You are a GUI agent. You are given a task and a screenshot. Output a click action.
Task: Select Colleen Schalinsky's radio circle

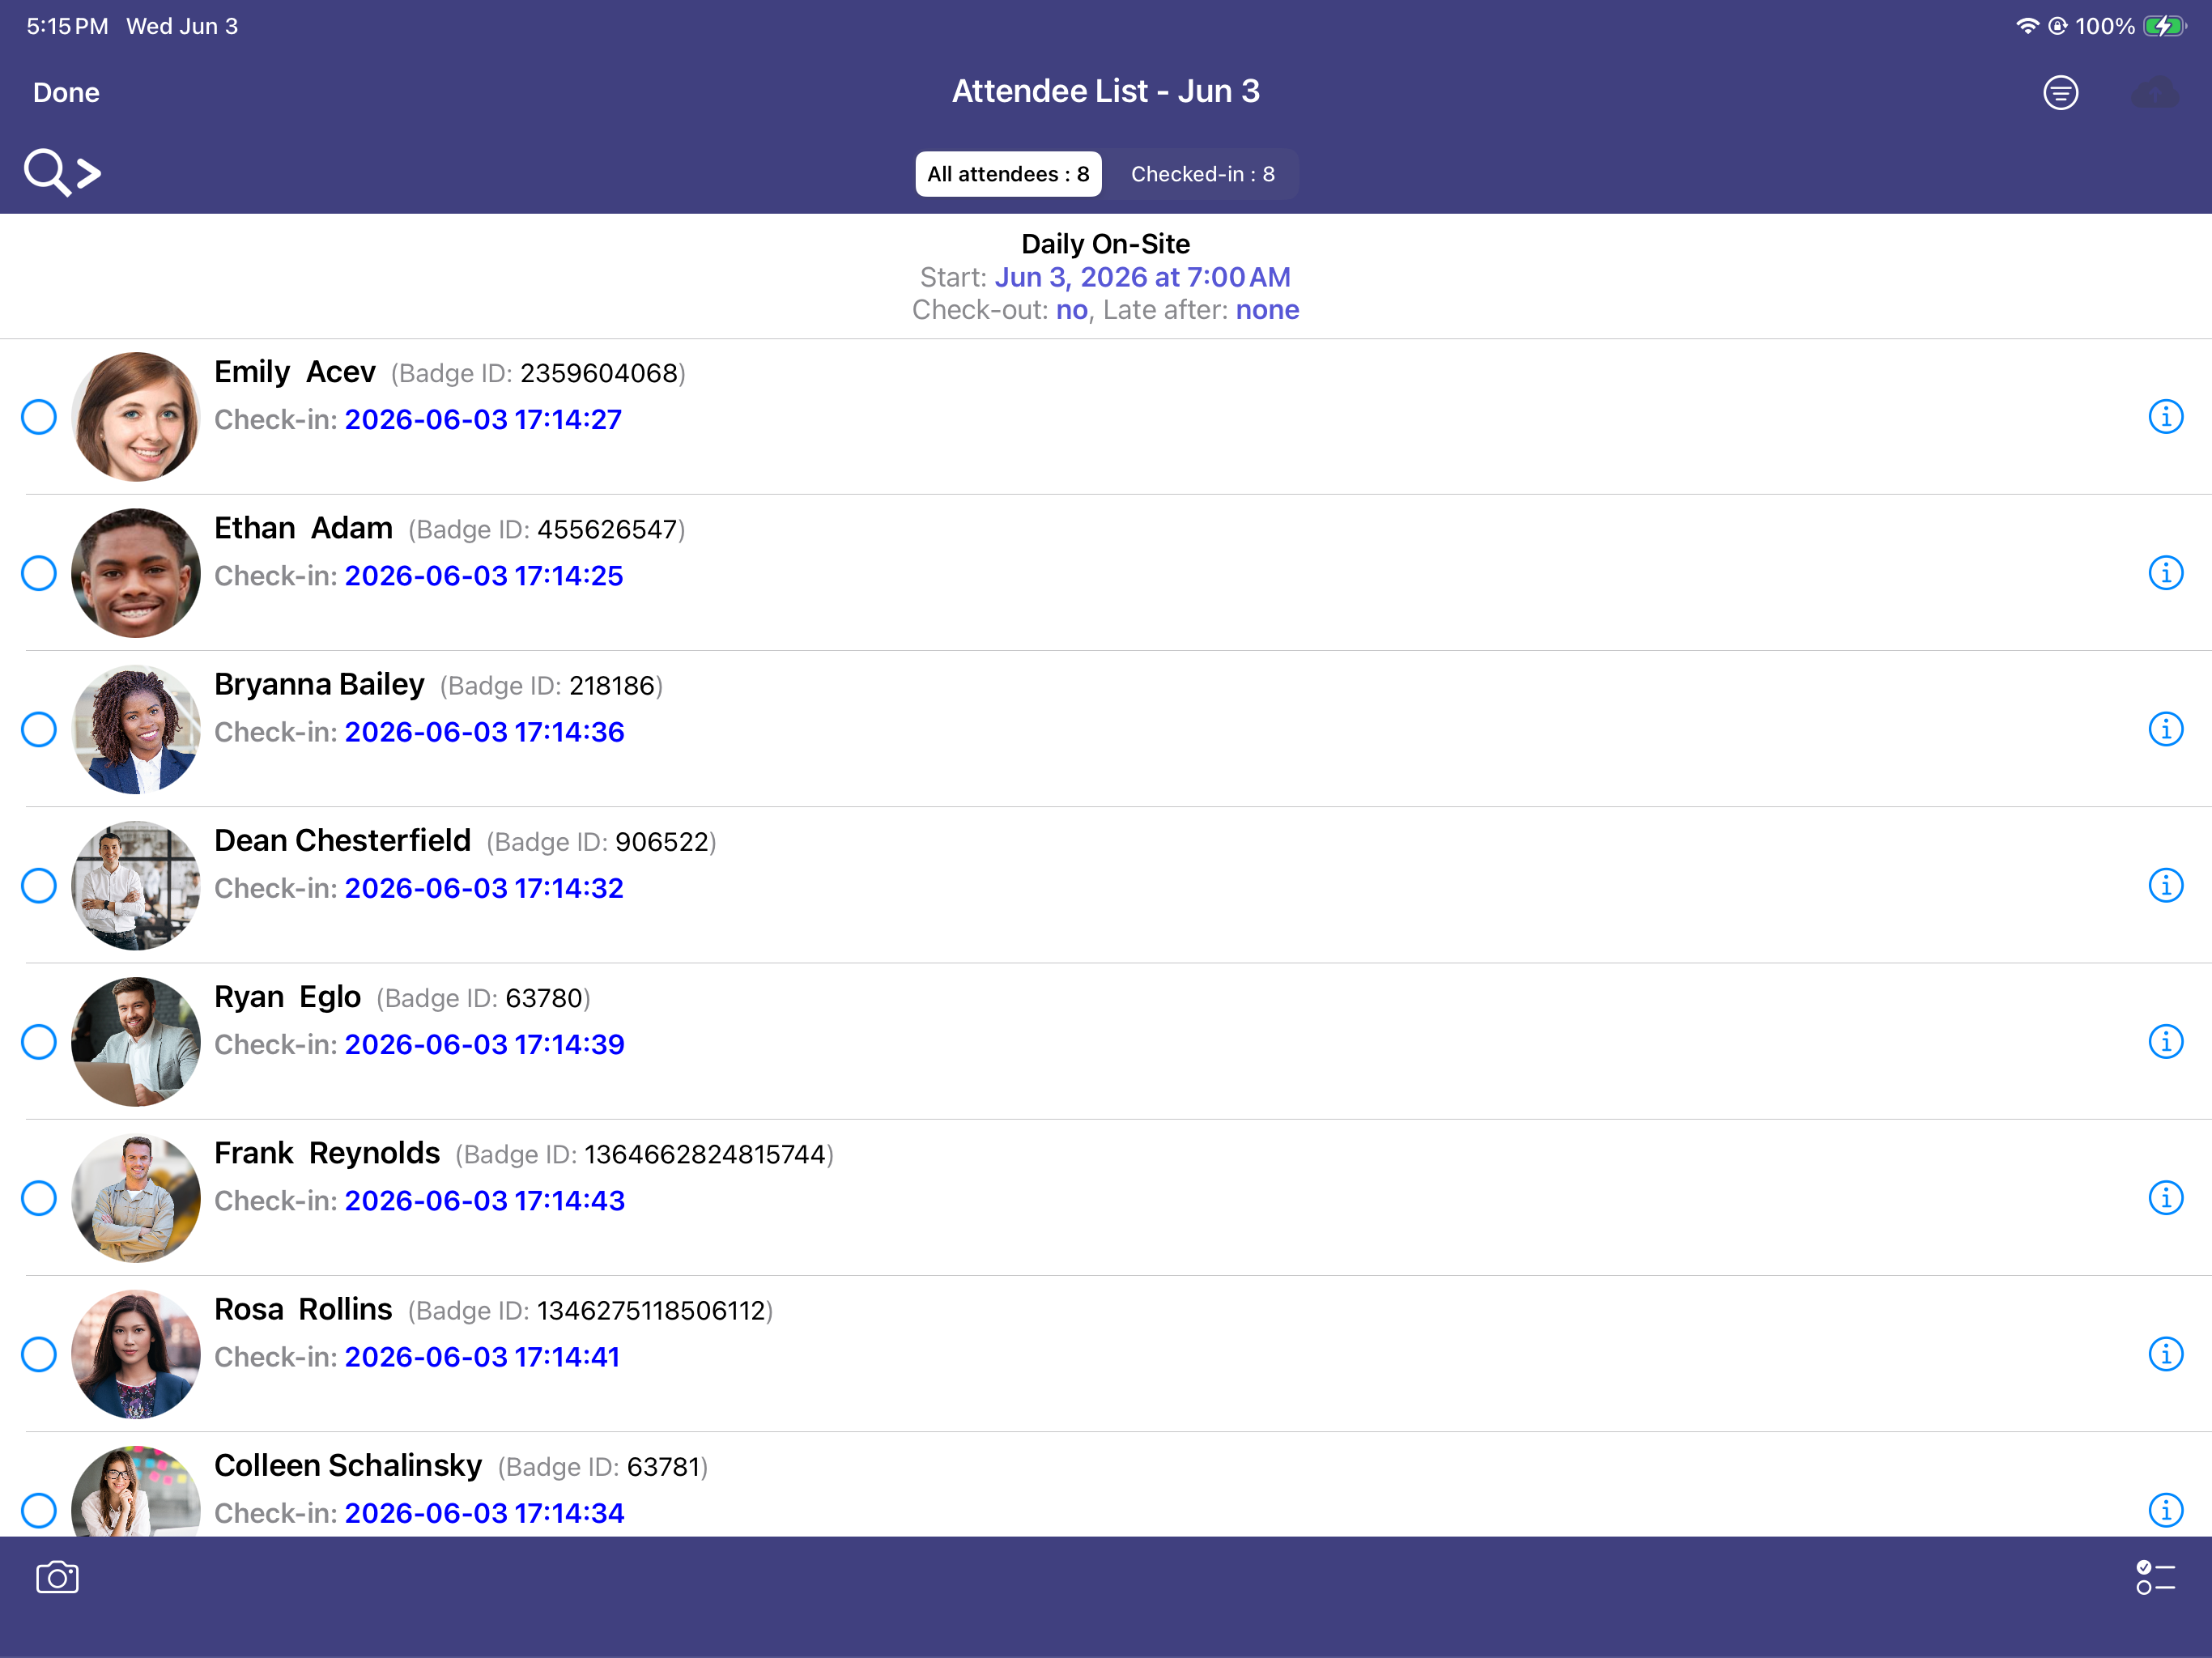pyautogui.click(x=39, y=1510)
